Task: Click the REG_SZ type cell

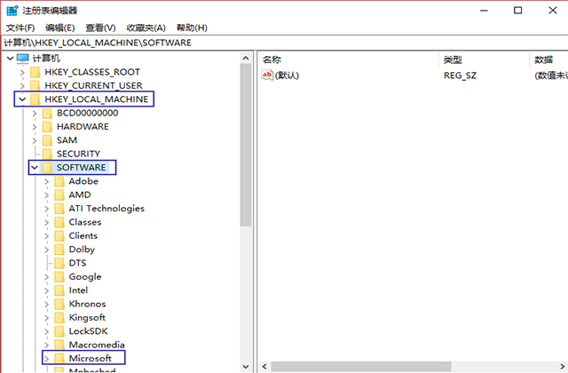Action: [x=460, y=75]
